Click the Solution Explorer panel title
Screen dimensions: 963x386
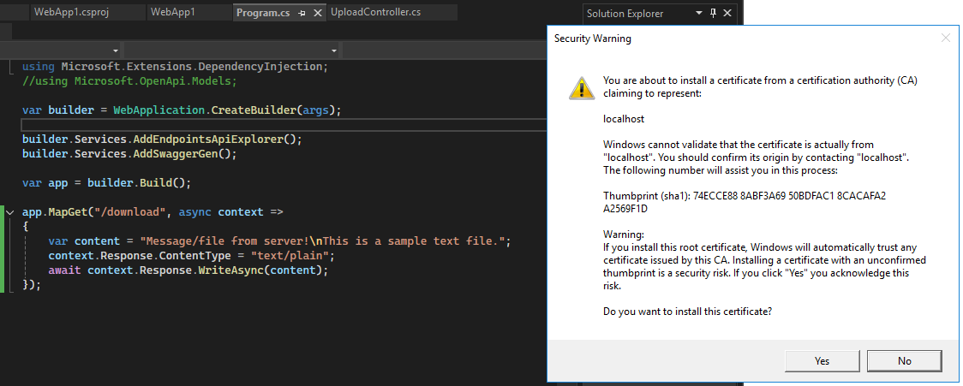(x=625, y=13)
